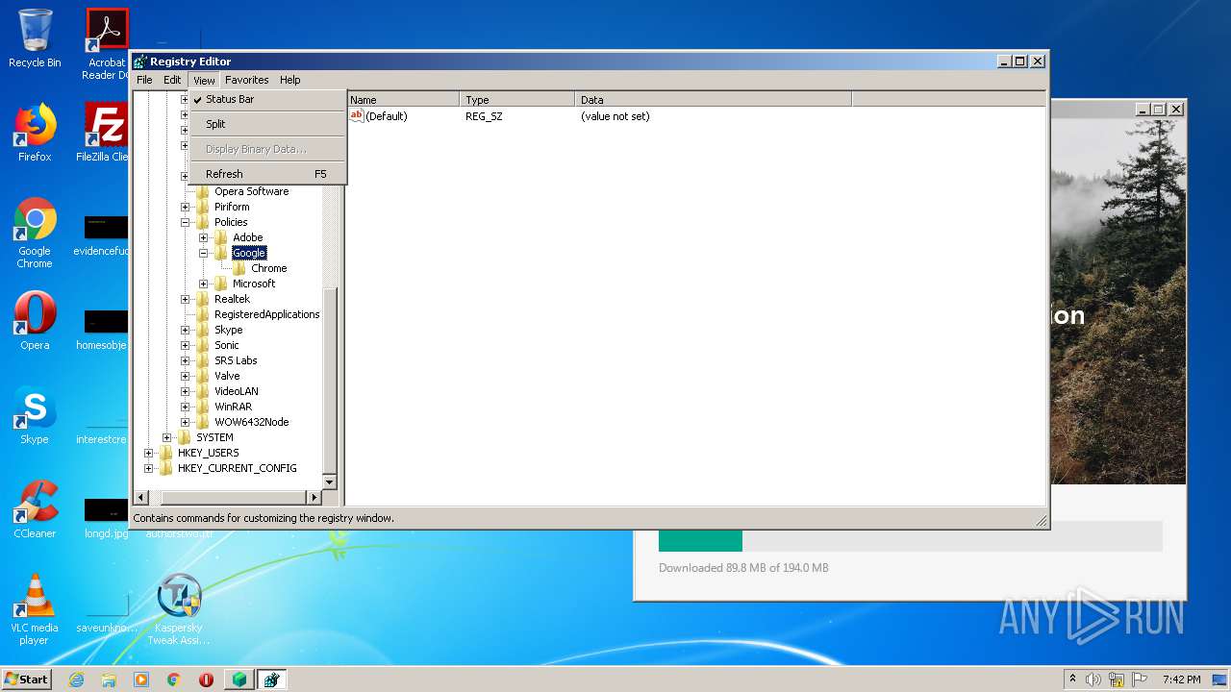Switch to the green cube taskbar application

pyautogui.click(x=239, y=680)
